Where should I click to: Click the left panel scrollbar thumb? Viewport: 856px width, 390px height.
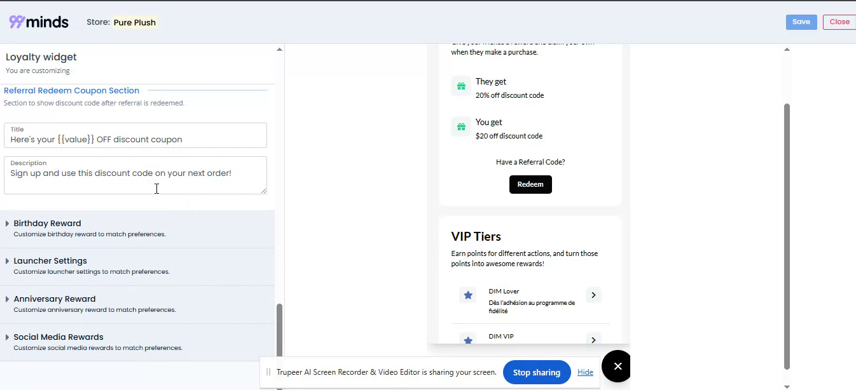279,330
